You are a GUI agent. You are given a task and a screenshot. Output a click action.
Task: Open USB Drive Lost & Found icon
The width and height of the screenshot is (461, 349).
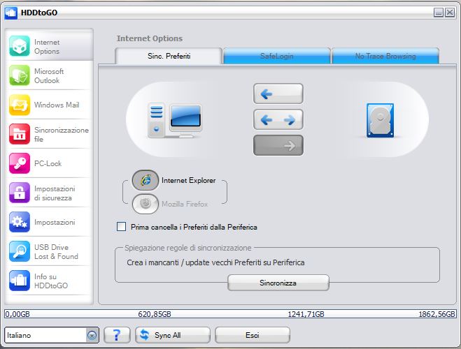click(x=20, y=251)
